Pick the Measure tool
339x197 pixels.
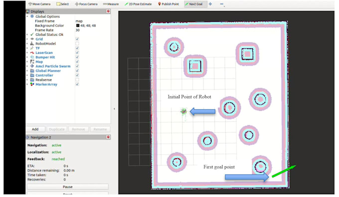pos(111,4)
